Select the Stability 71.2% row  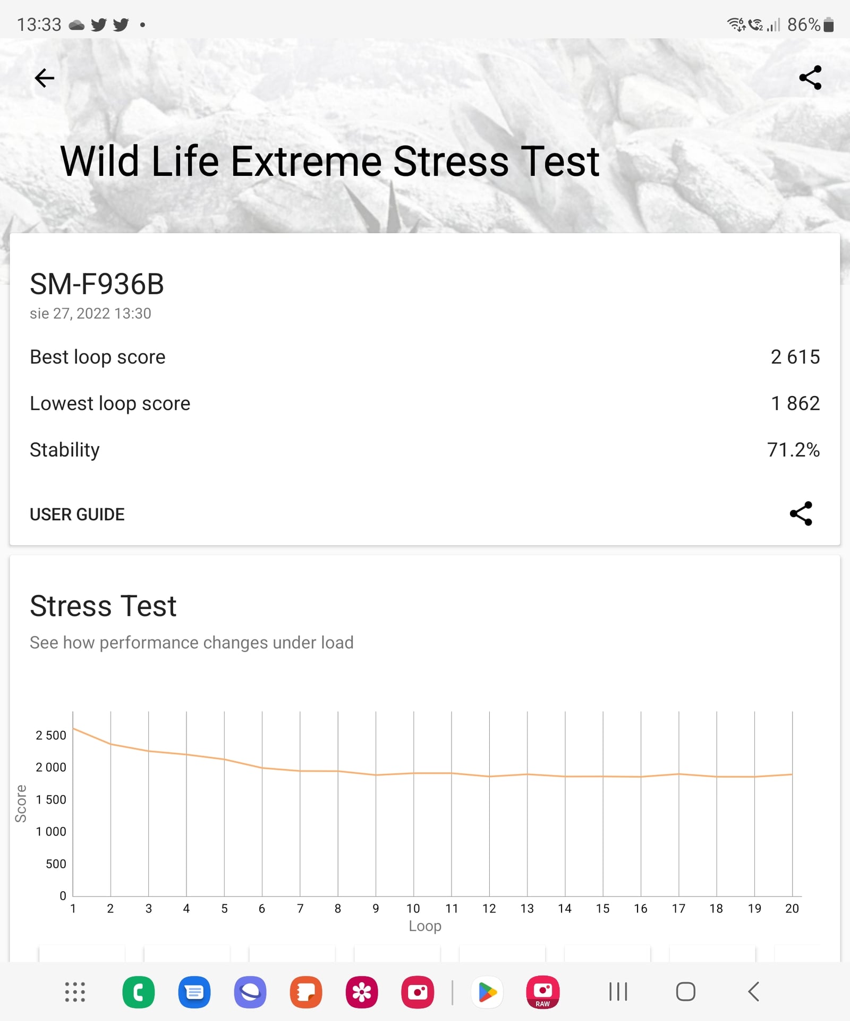(425, 450)
